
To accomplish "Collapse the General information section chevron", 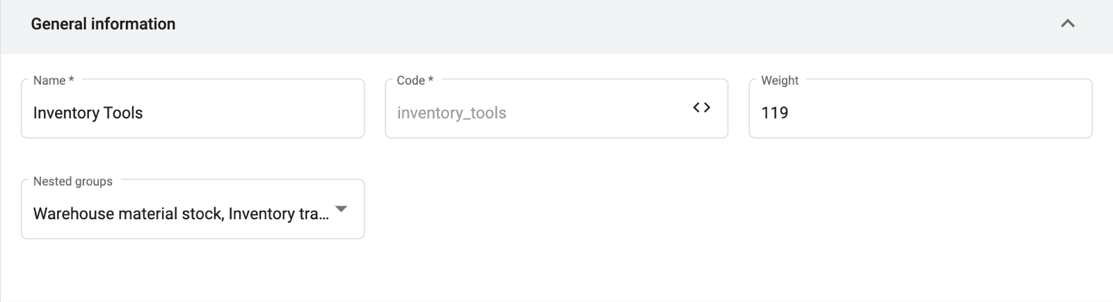I will coord(1067,24).
